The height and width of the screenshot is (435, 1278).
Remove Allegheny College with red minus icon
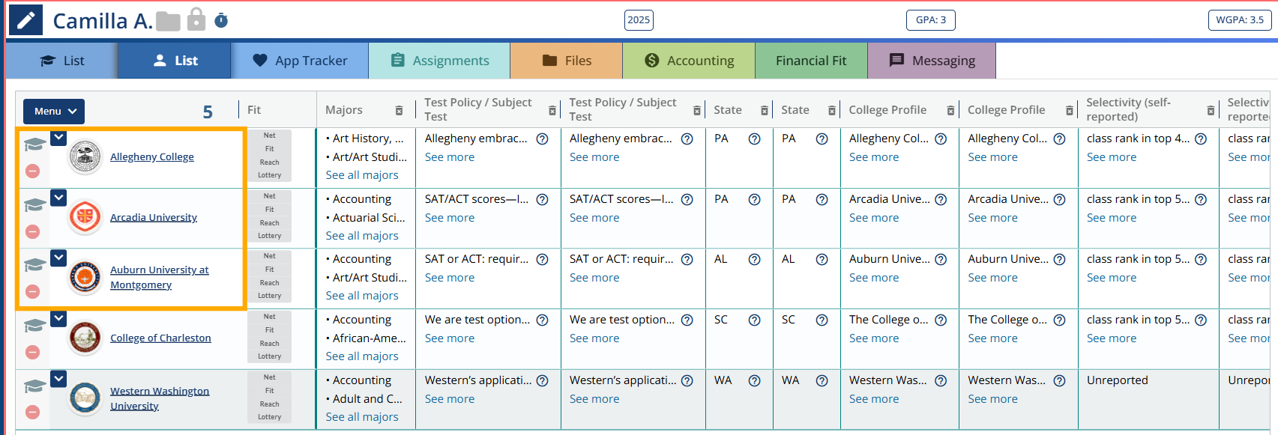pyautogui.click(x=33, y=171)
